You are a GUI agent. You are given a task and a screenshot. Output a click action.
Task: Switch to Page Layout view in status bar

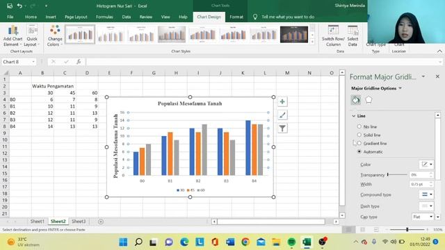tap(363, 230)
